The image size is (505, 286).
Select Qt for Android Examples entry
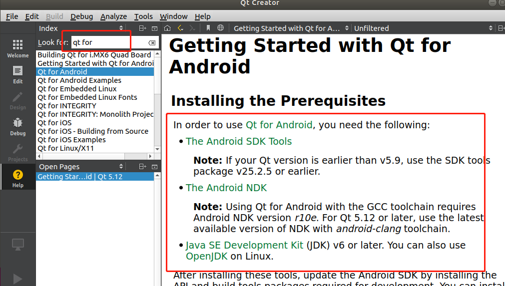point(95,80)
